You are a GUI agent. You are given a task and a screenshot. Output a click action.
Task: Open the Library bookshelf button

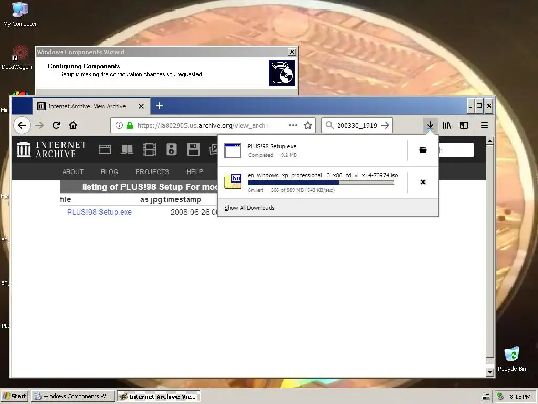click(x=447, y=125)
